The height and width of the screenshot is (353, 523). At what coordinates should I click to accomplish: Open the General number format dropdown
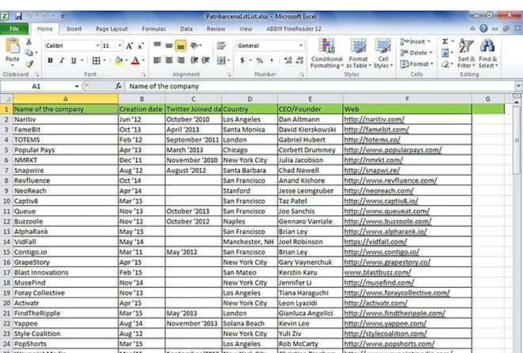(x=301, y=45)
